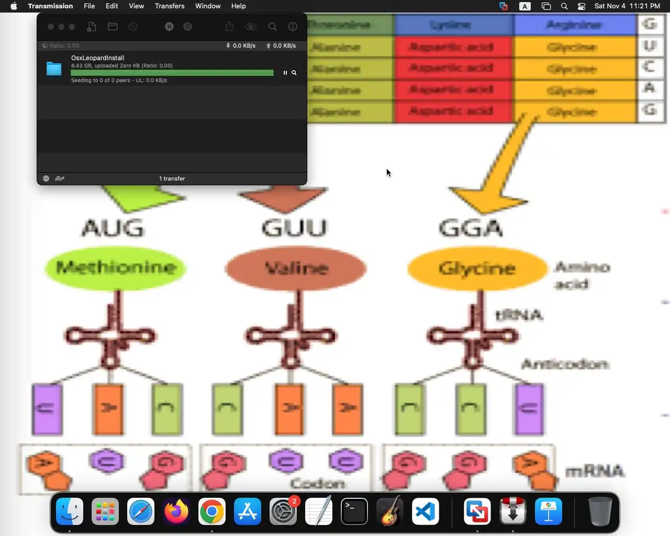Select the OsxLeopardInstall transfer name
This screenshot has width=670, height=536.
pyautogui.click(x=98, y=58)
